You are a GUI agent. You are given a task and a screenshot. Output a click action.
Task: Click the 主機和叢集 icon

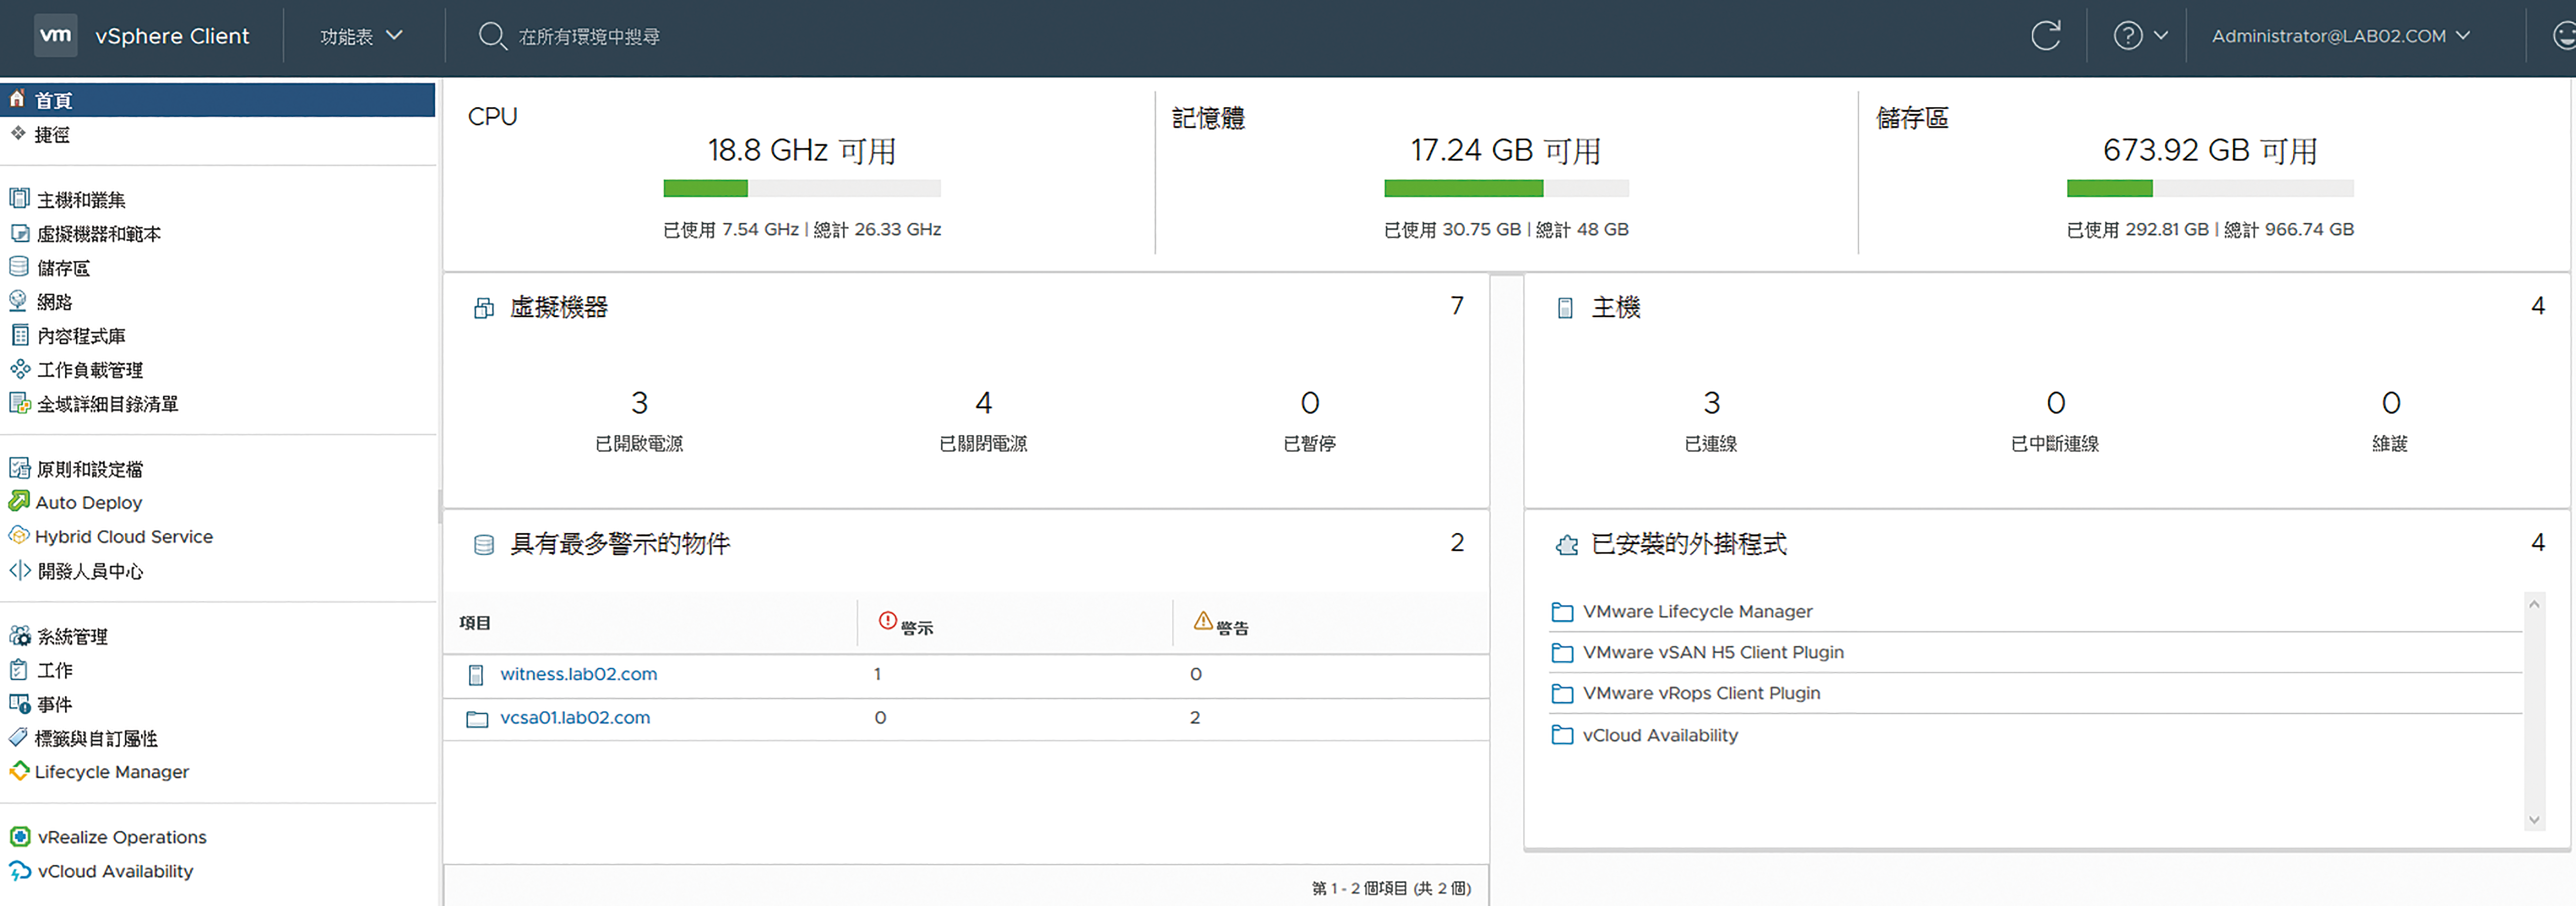coord(19,198)
